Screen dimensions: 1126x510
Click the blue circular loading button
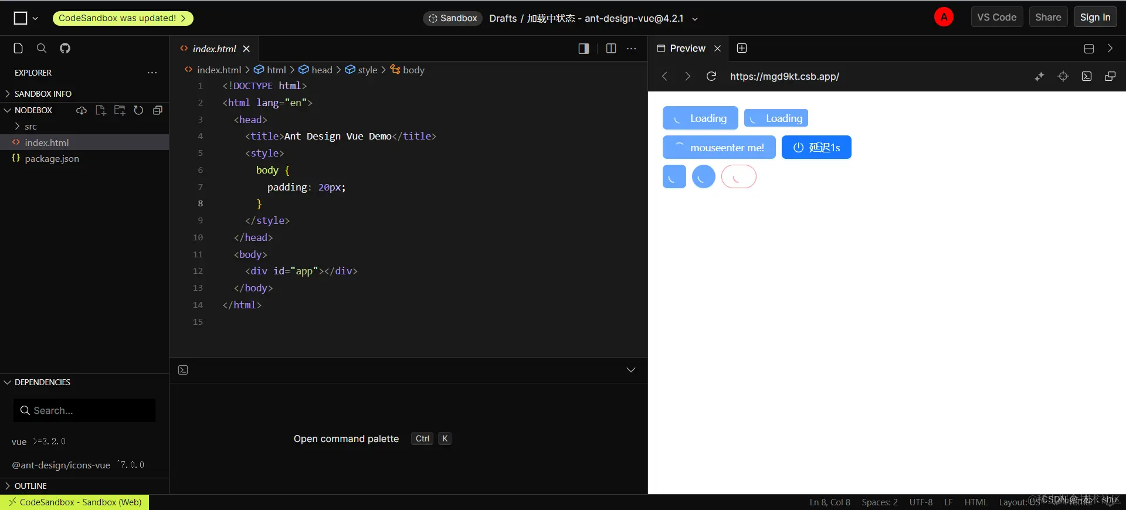(x=704, y=176)
